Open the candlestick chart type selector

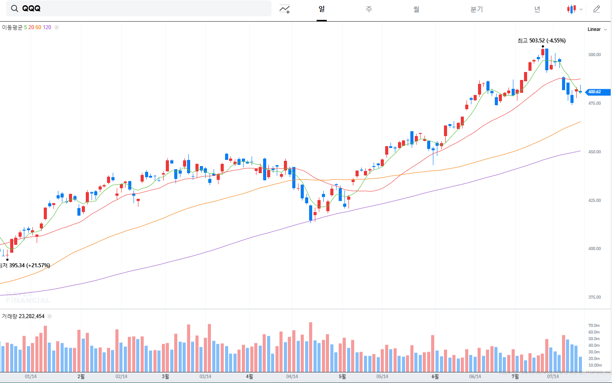572,9
